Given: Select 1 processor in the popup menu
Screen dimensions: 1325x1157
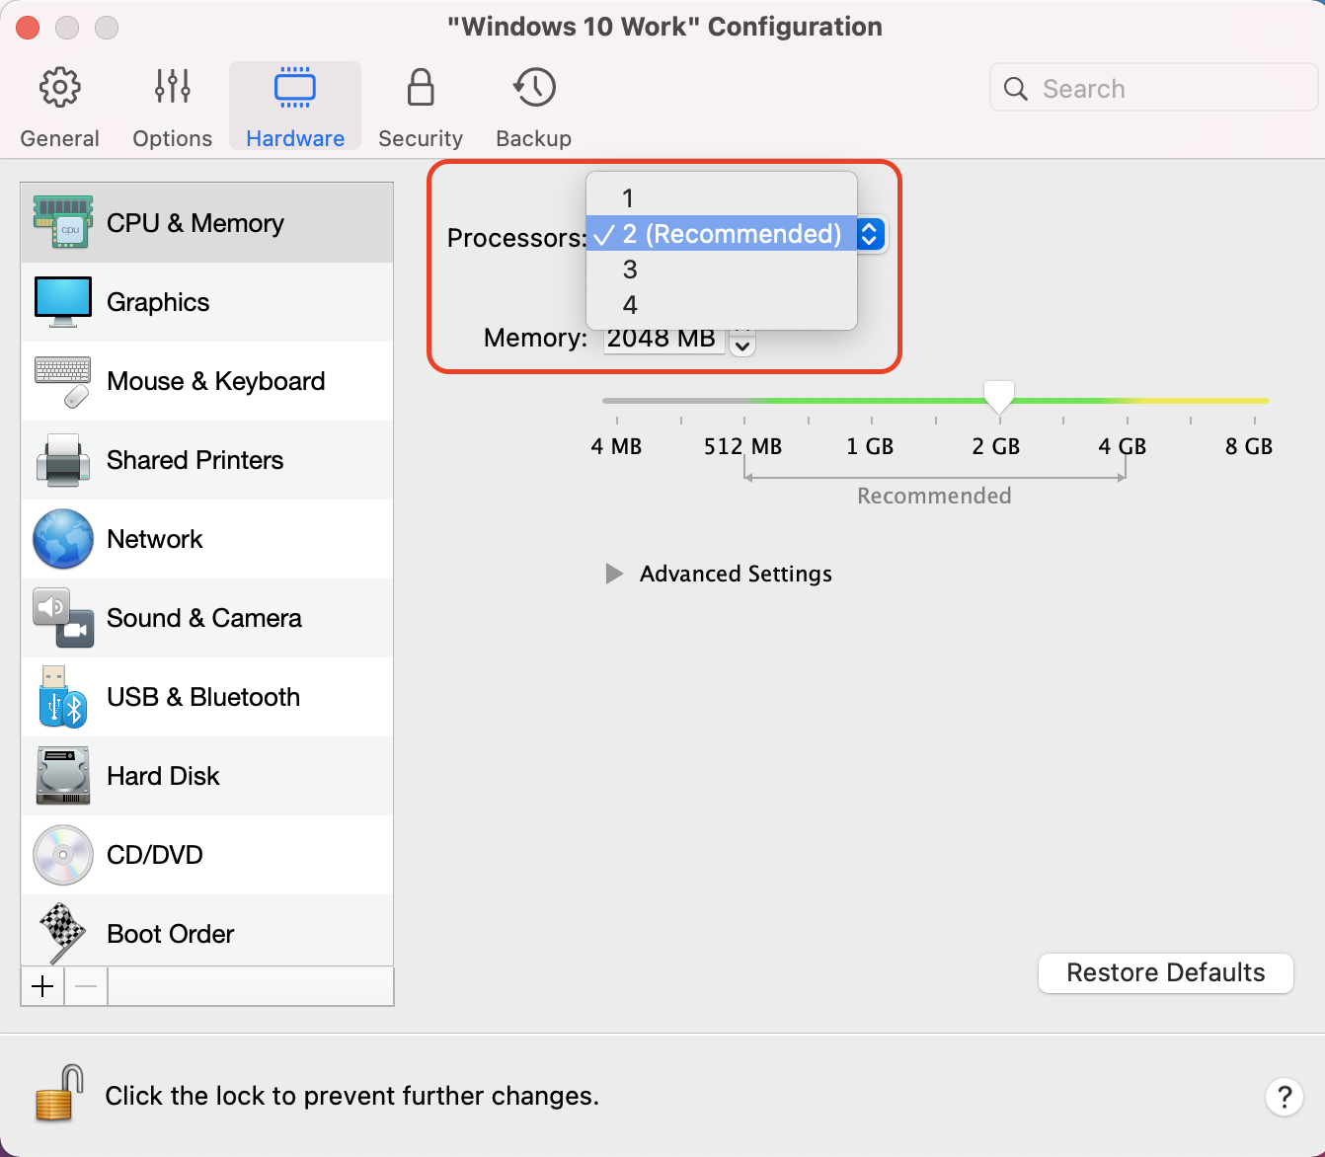Looking at the screenshot, I should click(x=628, y=198).
